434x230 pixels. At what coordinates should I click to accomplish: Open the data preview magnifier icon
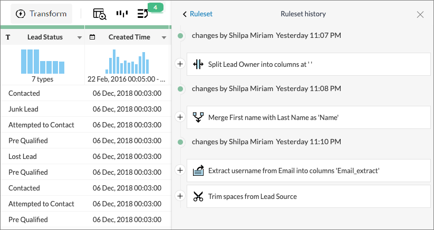[x=100, y=14]
